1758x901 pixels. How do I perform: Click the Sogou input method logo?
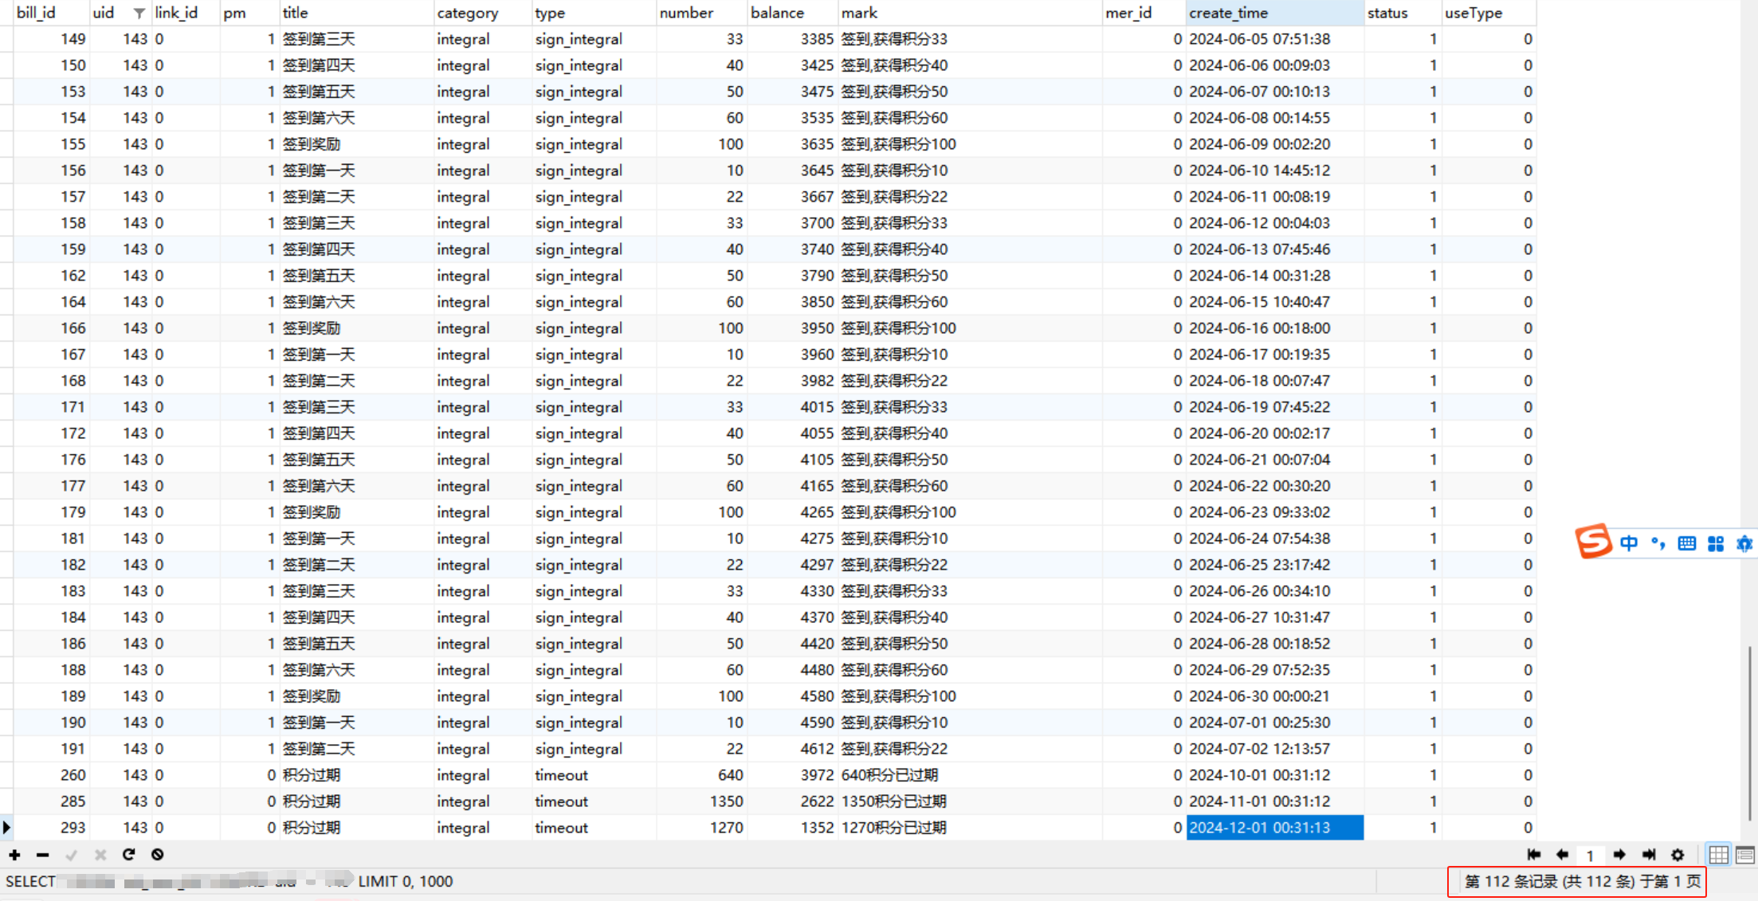point(1594,543)
